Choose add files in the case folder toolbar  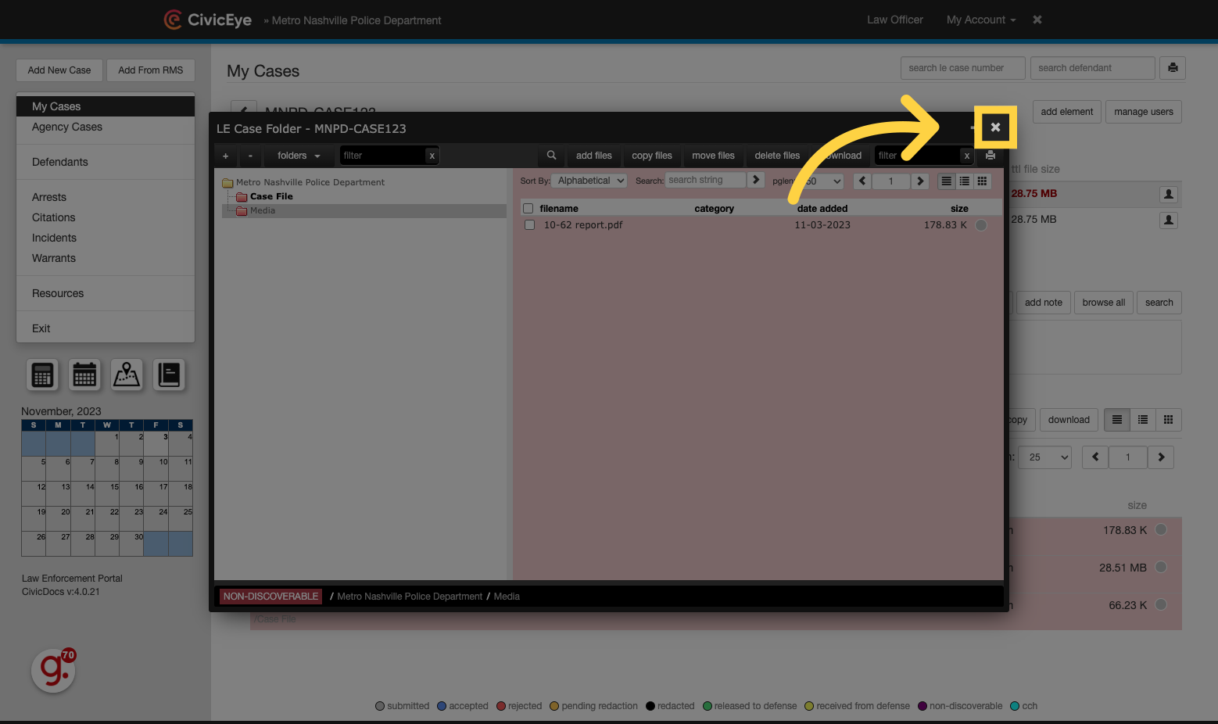594,156
